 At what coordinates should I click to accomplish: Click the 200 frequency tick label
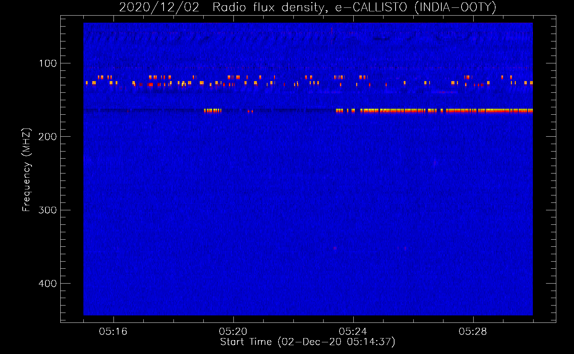(48, 137)
